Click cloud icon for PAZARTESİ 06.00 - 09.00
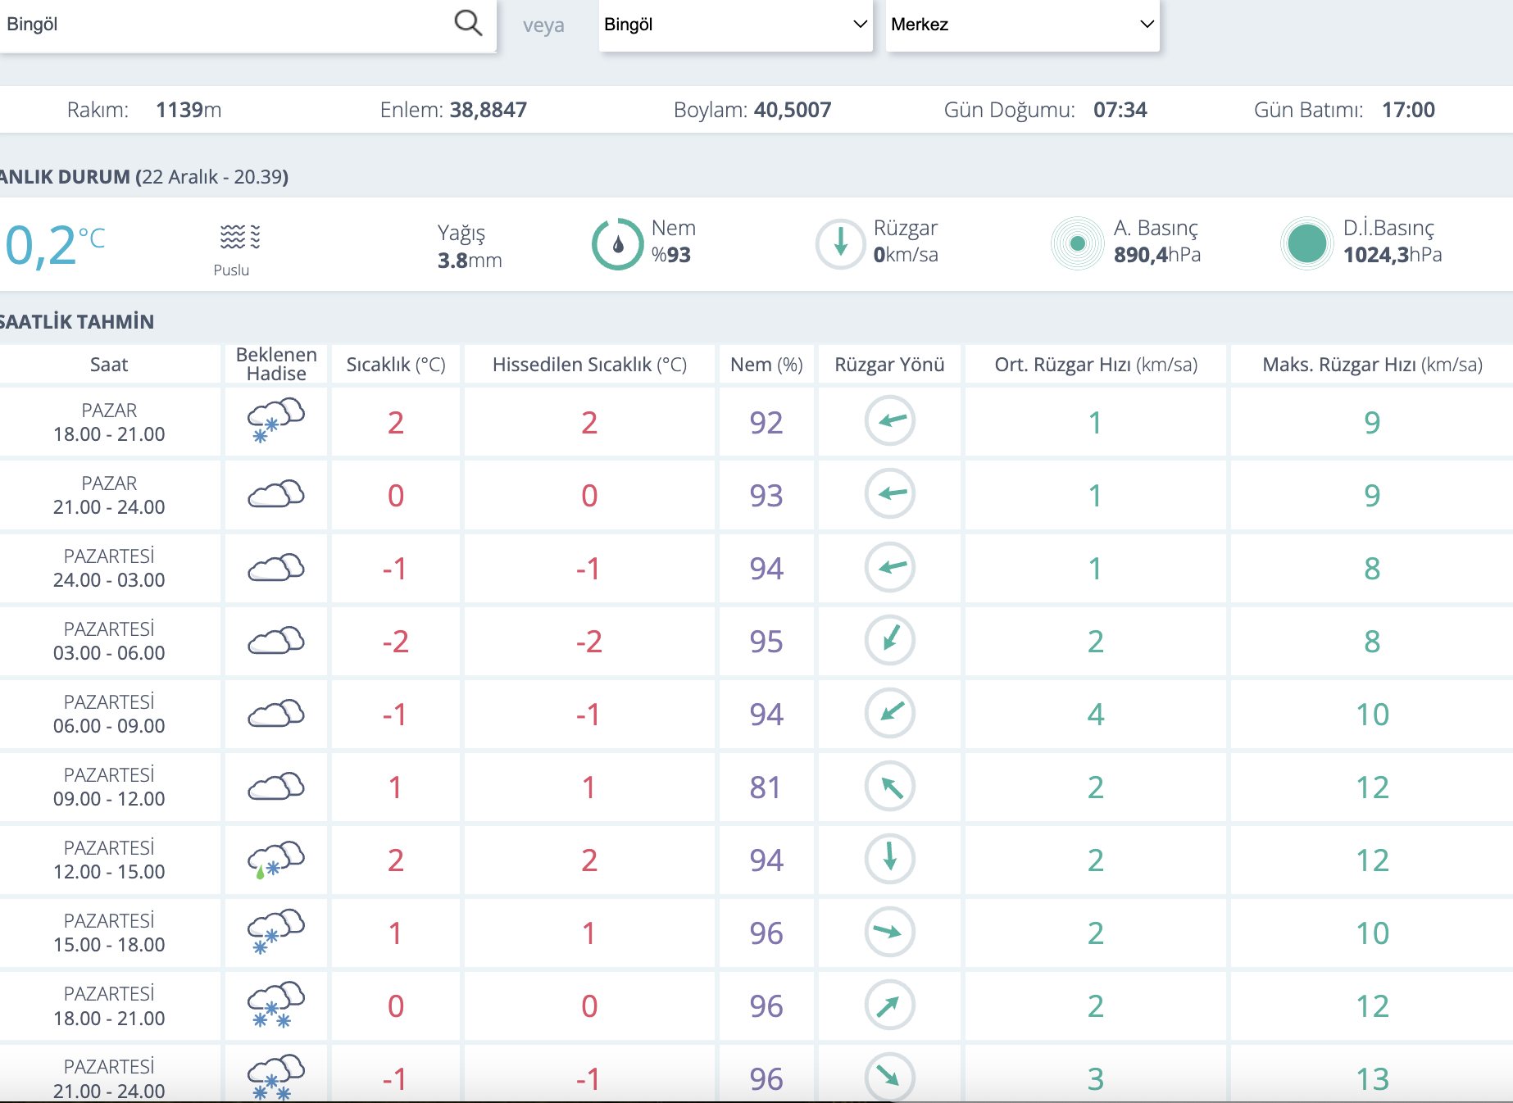This screenshot has width=1513, height=1103. [x=275, y=713]
